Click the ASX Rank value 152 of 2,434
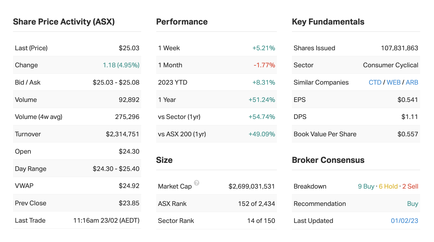 [x=256, y=204]
